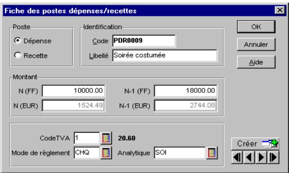Click the Créer button with plus icon

click(x=255, y=144)
